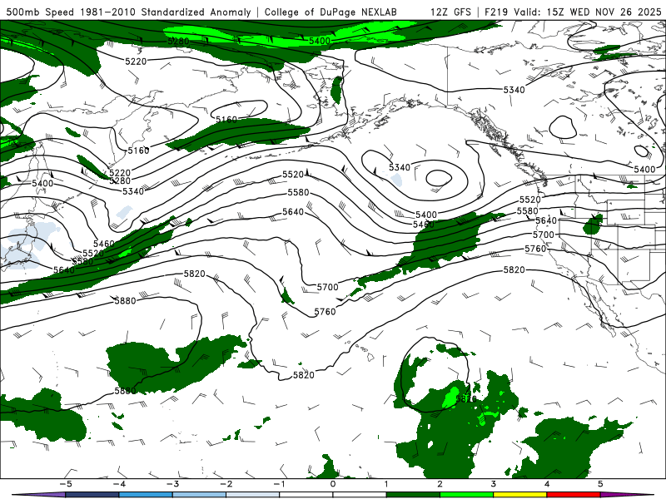666x499 pixels.
Task: Click the -2 label on the color scale
Action: 226,484
